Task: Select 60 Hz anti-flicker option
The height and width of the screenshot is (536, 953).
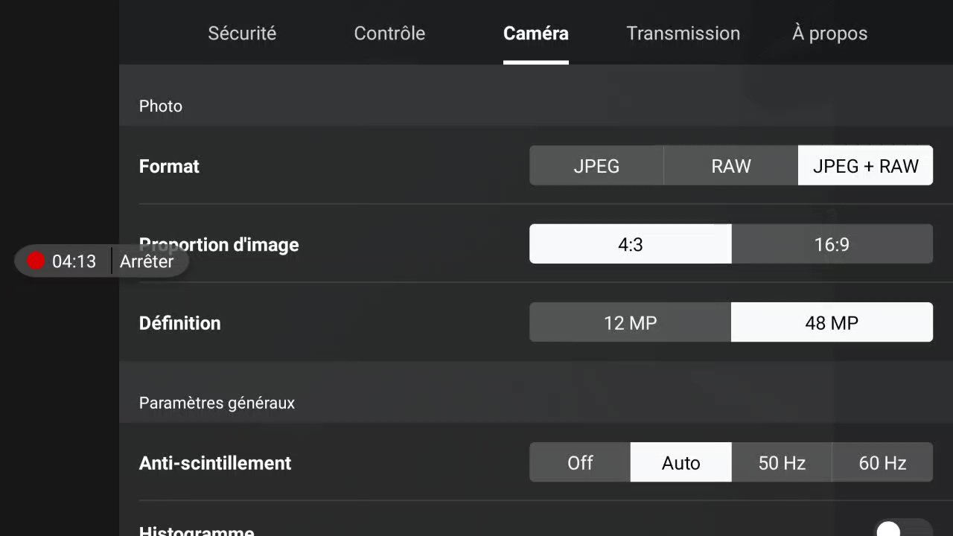Action: coord(882,462)
